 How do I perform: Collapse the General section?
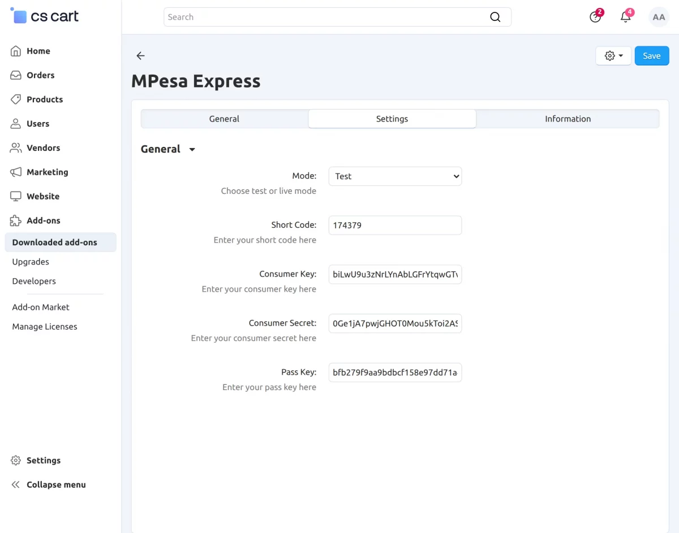(168, 149)
